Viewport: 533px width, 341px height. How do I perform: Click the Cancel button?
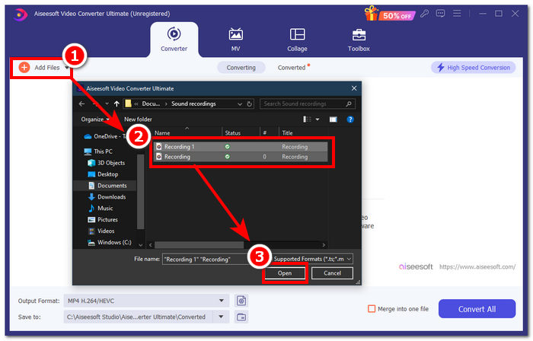click(332, 273)
